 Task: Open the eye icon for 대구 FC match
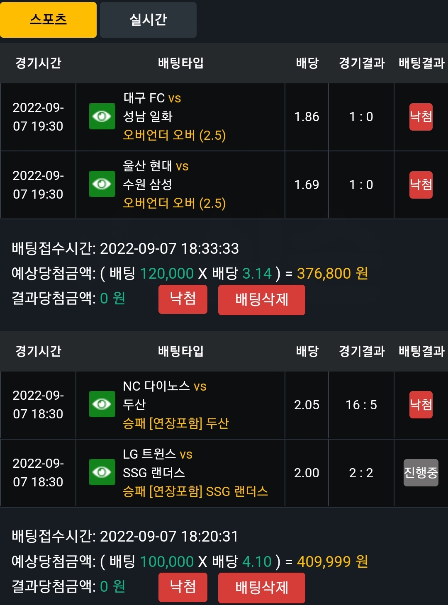pyautogui.click(x=102, y=117)
